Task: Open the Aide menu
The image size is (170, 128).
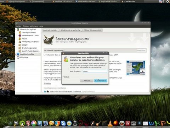Action: click(x=41, y=26)
